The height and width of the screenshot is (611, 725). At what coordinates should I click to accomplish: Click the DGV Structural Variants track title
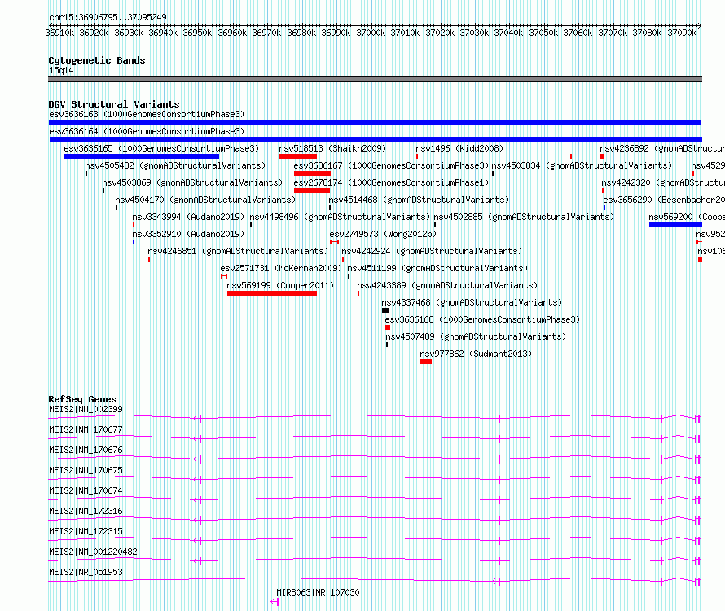click(x=114, y=104)
